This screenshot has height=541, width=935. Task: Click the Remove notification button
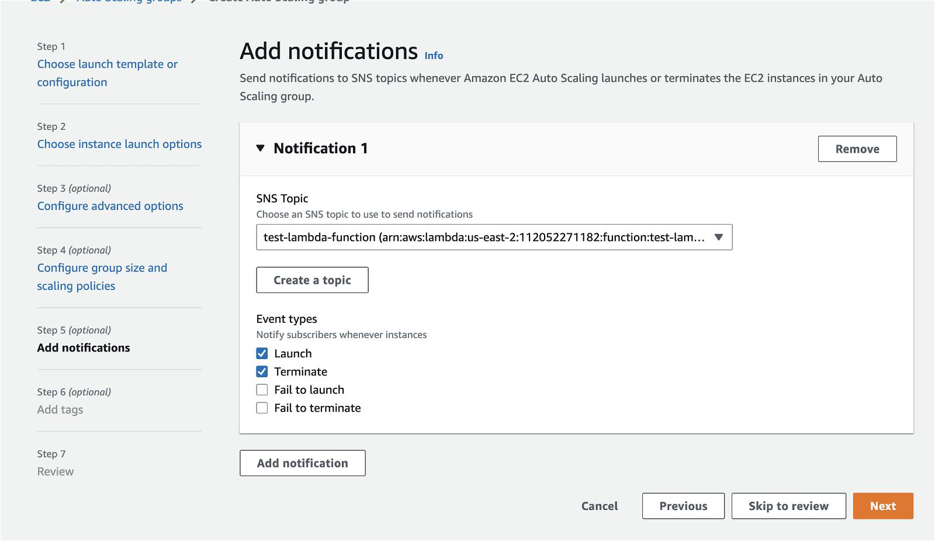pos(857,149)
